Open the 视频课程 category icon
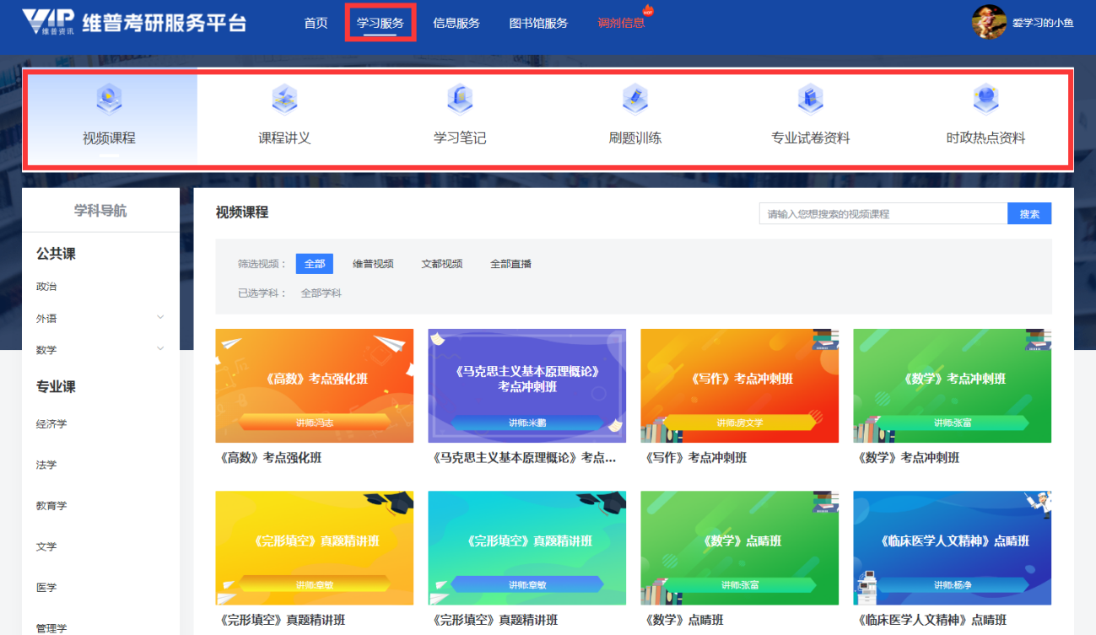This screenshot has height=635, width=1096. 109,100
